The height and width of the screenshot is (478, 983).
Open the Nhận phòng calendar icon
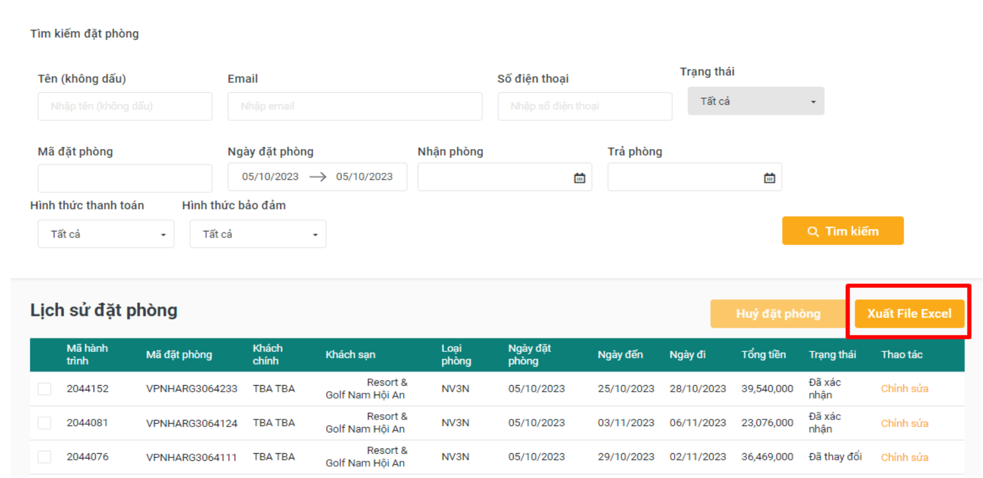[579, 178]
